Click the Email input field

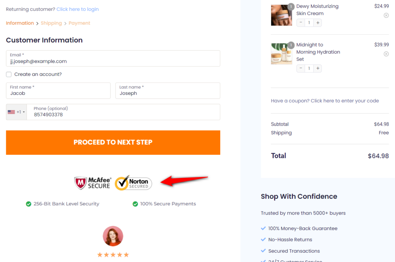(113, 59)
